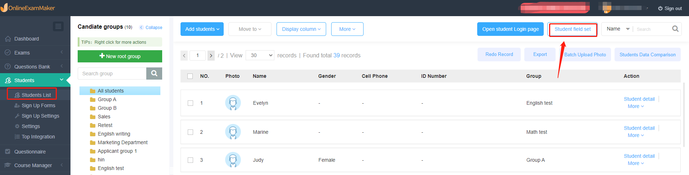Viewport: 689px width, 175px height.
Task: Click Judy's avatar photo
Action: pos(233,160)
